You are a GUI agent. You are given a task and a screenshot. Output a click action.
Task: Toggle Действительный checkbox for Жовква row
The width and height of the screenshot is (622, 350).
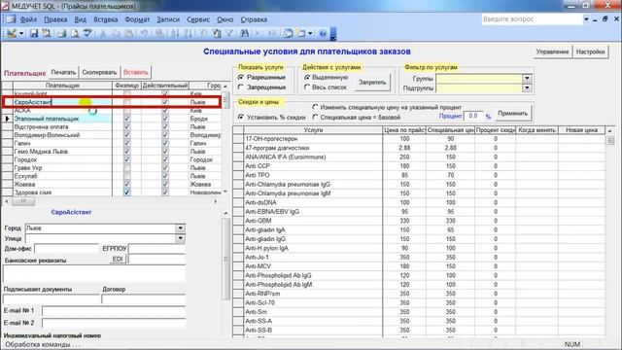click(165, 184)
